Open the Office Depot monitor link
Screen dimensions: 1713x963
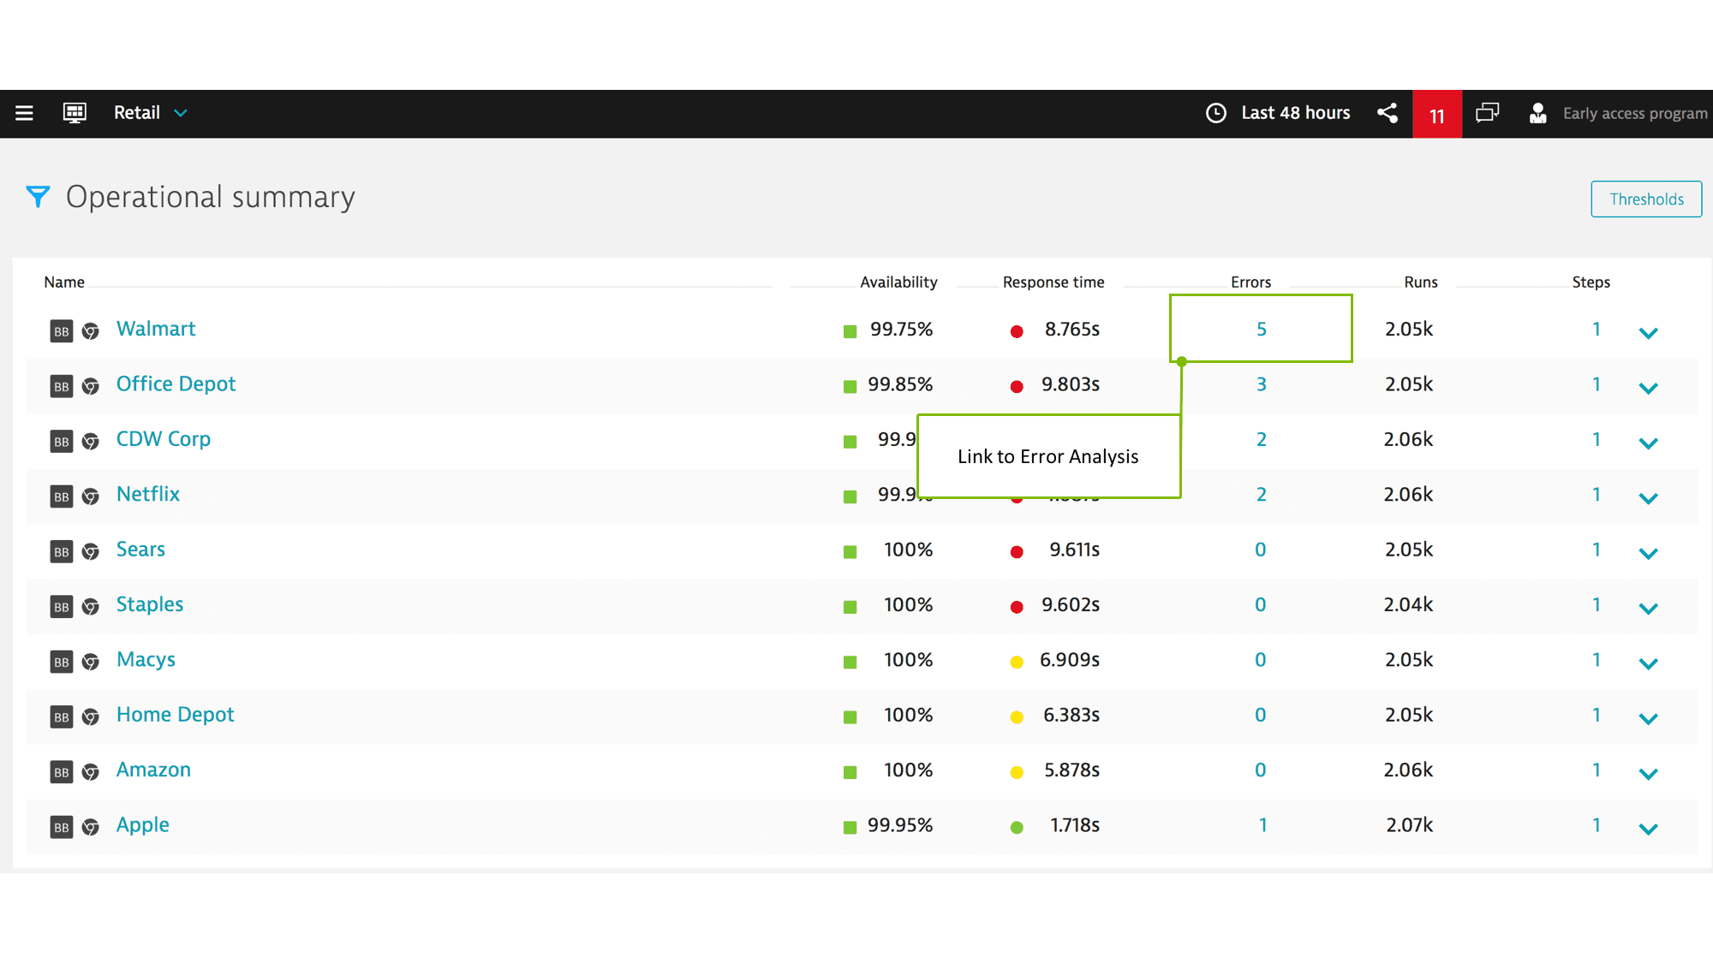[176, 383]
